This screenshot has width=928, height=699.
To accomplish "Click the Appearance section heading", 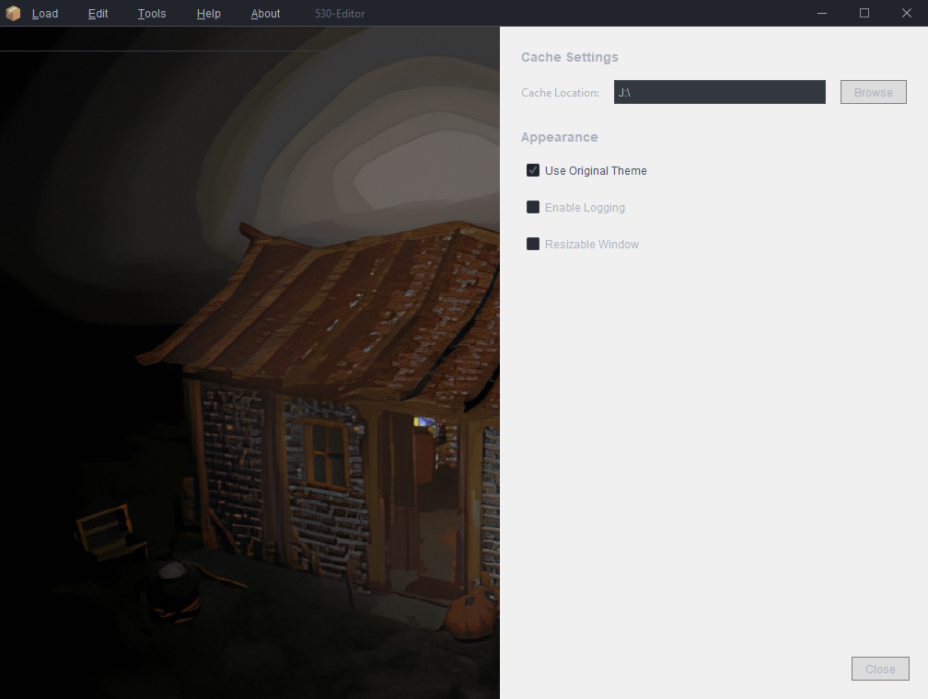I will point(559,137).
